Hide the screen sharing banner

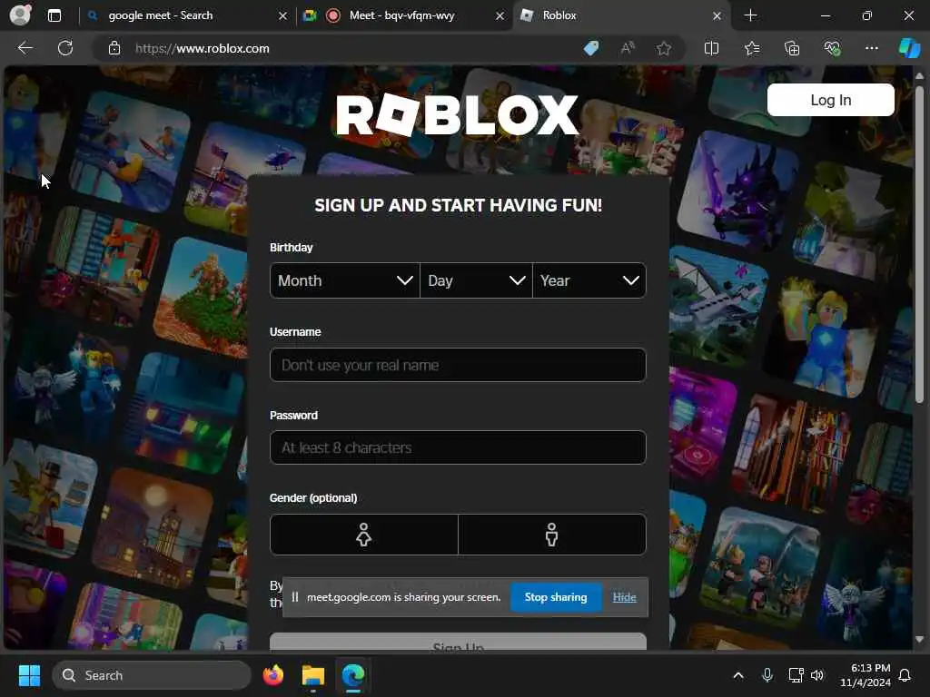(624, 597)
